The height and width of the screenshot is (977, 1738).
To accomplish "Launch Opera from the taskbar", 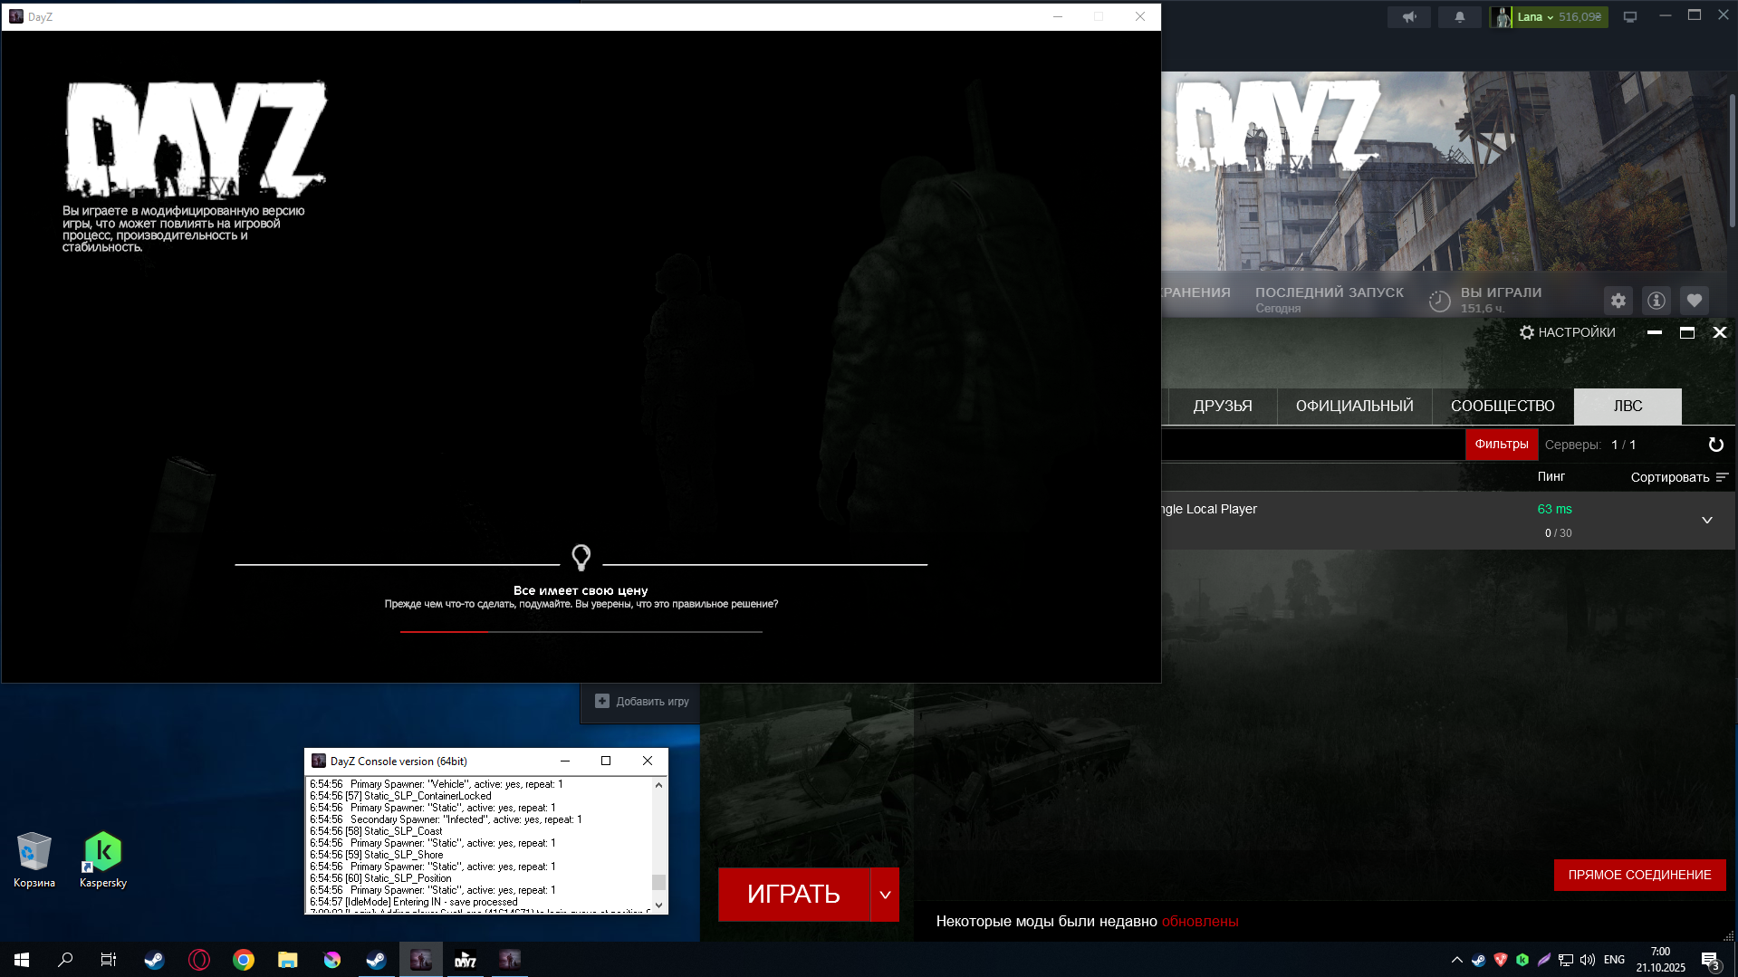I will 198,960.
